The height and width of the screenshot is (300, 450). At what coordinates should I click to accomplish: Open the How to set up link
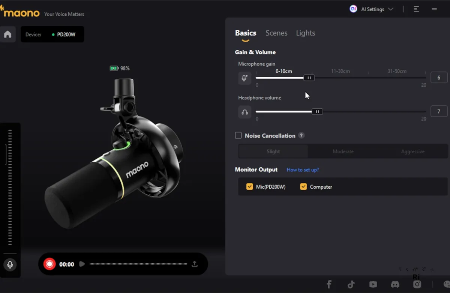303,170
